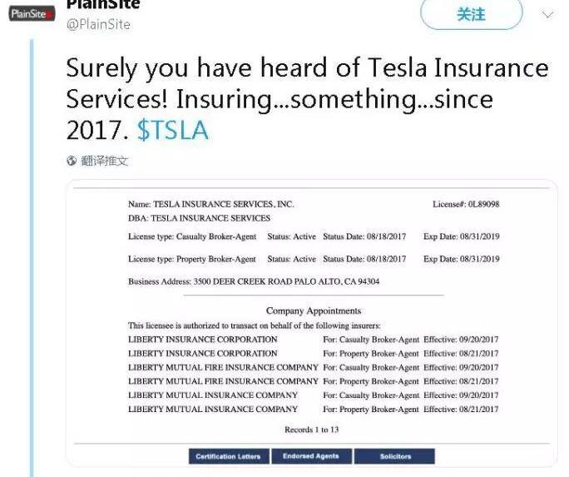Click the blue 关注 follow button
Viewport: 569px width, 477px height.
pyautogui.click(x=471, y=14)
